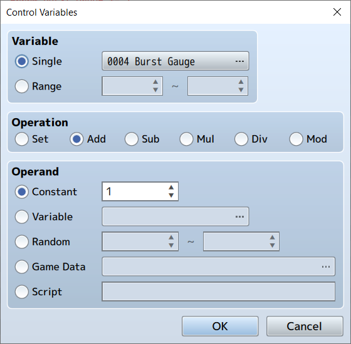
Task: Select the Div operation
Action: click(241, 139)
